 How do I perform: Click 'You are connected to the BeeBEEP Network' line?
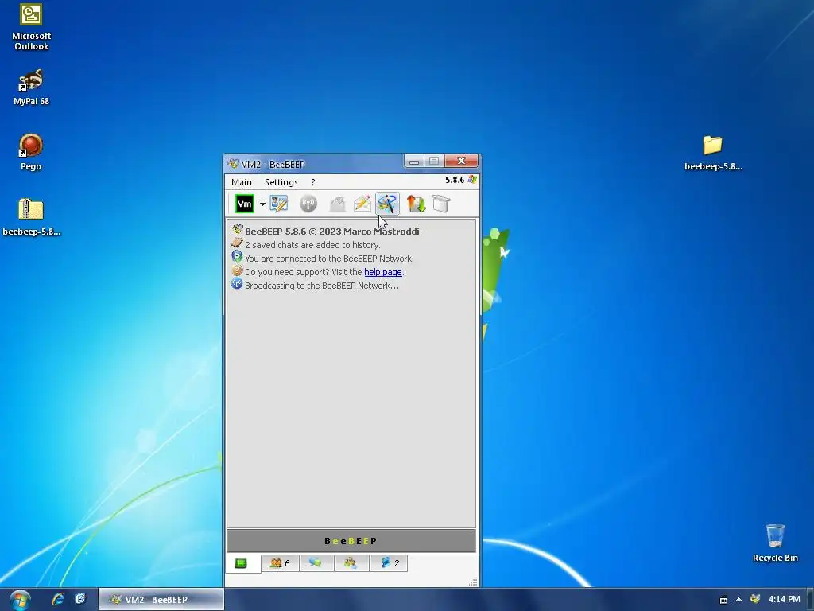329,259
